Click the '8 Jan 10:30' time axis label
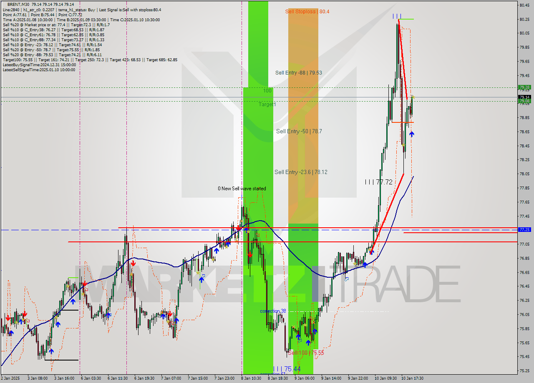Viewport: 534px width, 383px height. click(x=251, y=378)
